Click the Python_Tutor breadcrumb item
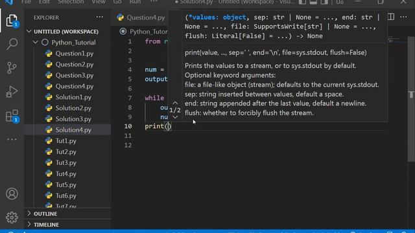The image size is (415, 233). click(148, 32)
